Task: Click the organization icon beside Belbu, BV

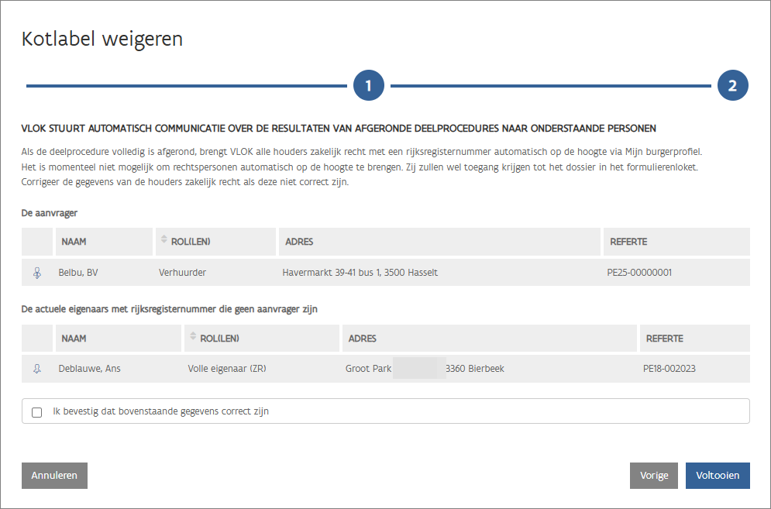Action: point(36,273)
